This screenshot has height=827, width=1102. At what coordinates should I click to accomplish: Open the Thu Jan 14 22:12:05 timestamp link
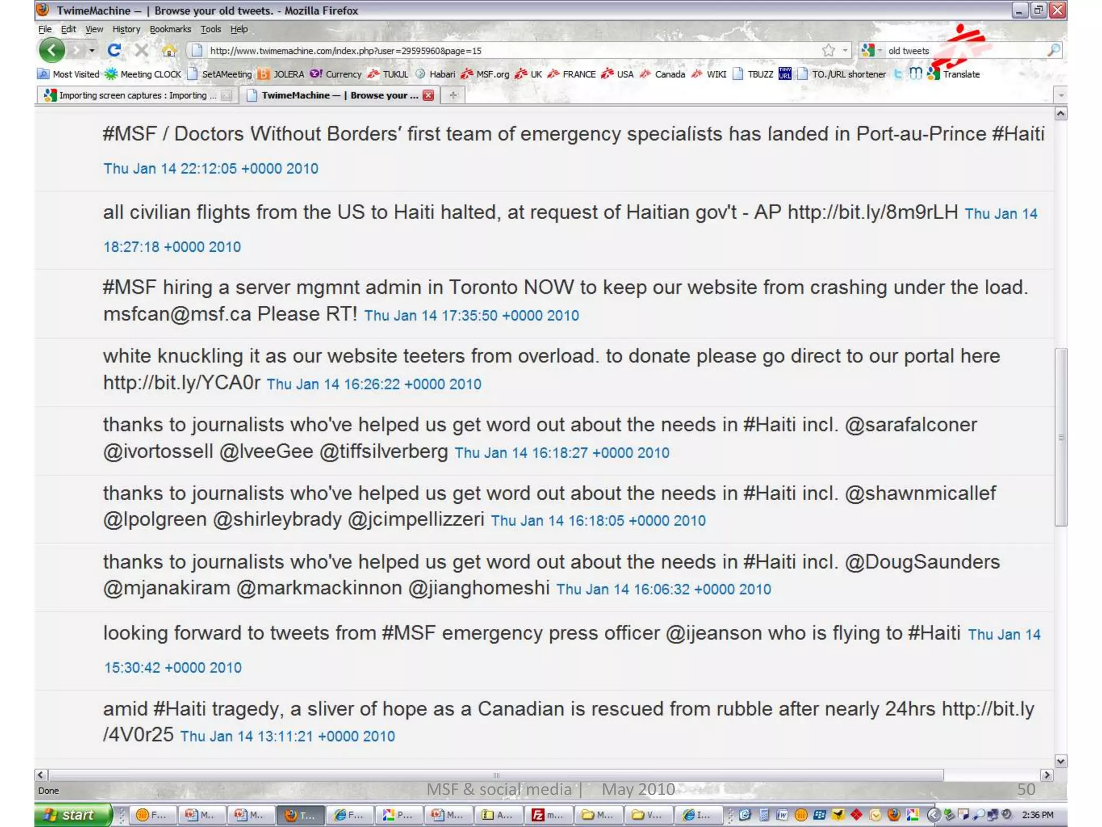click(x=211, y=169)
